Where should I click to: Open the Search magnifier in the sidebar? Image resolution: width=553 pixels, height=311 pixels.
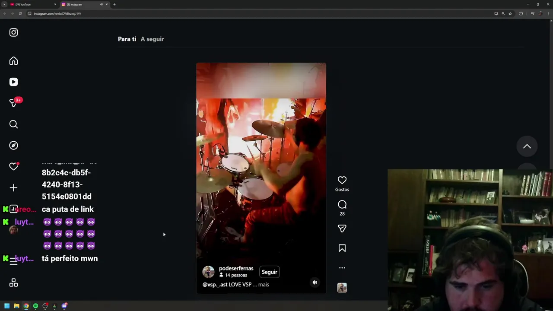[x=13, y=124]
